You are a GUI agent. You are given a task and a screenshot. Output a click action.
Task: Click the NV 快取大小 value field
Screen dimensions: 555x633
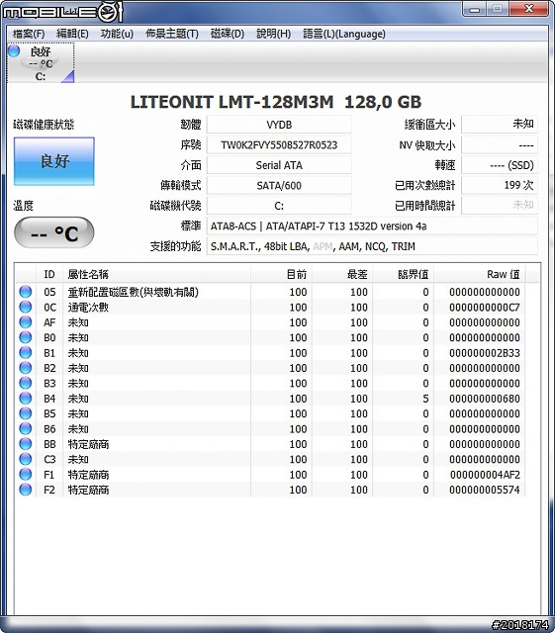pos(500,145)
